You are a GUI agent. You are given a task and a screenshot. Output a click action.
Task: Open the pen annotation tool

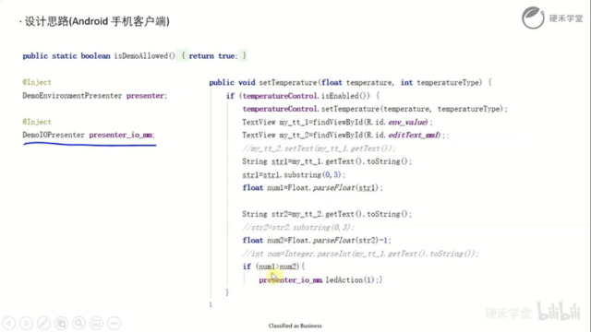[x=43, y=323]
